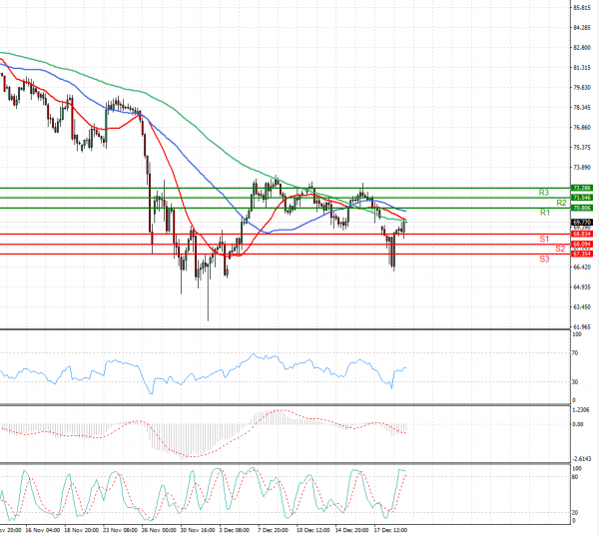Click the 66.420 price axis value
599x537 pixels.
(582, 267)
